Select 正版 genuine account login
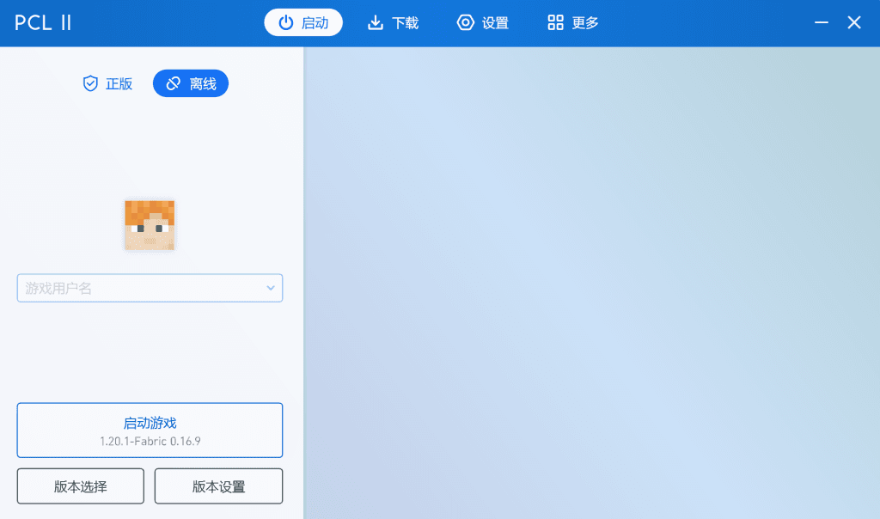The image size is (880, 519). [x=107, y=83]
